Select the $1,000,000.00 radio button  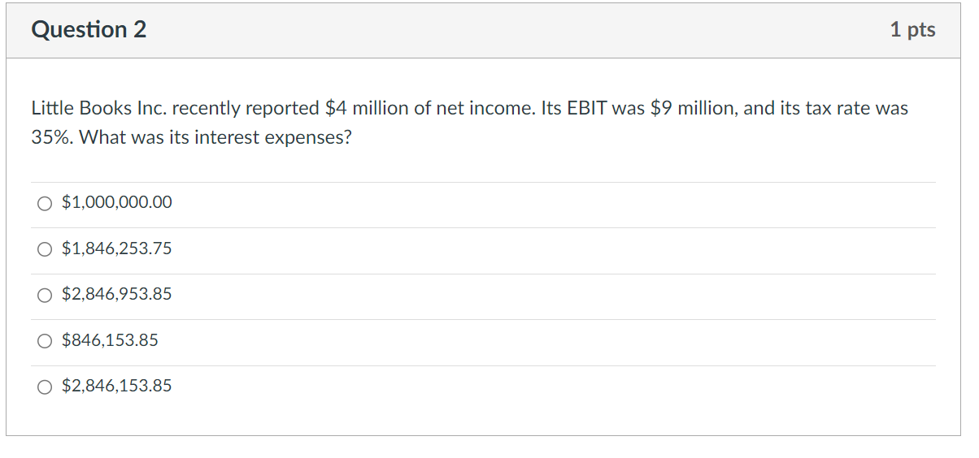pos(44,203)
